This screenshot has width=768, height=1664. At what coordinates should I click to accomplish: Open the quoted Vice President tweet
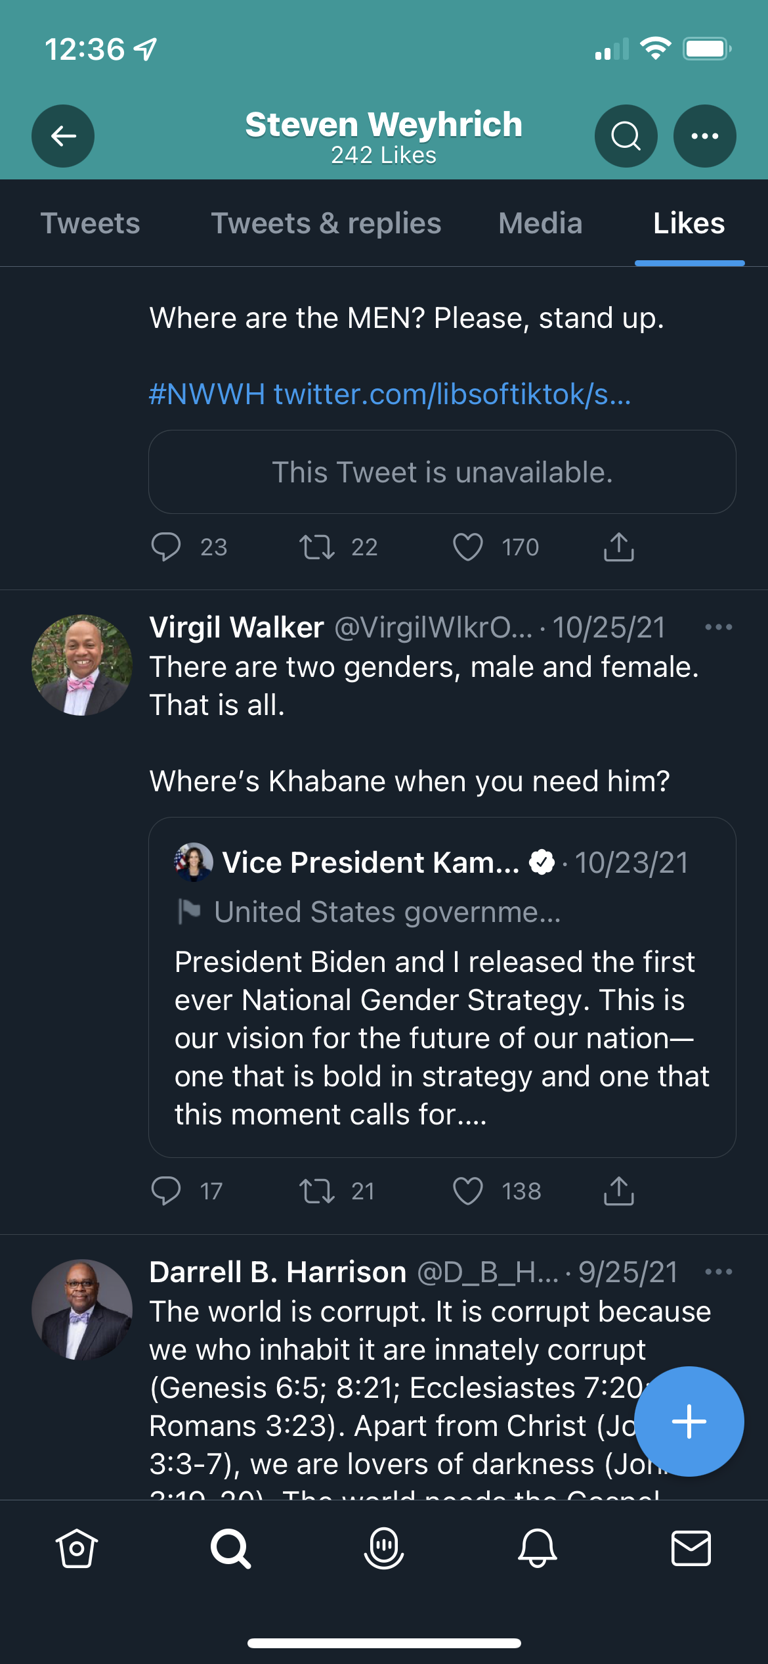coord(442,987)
